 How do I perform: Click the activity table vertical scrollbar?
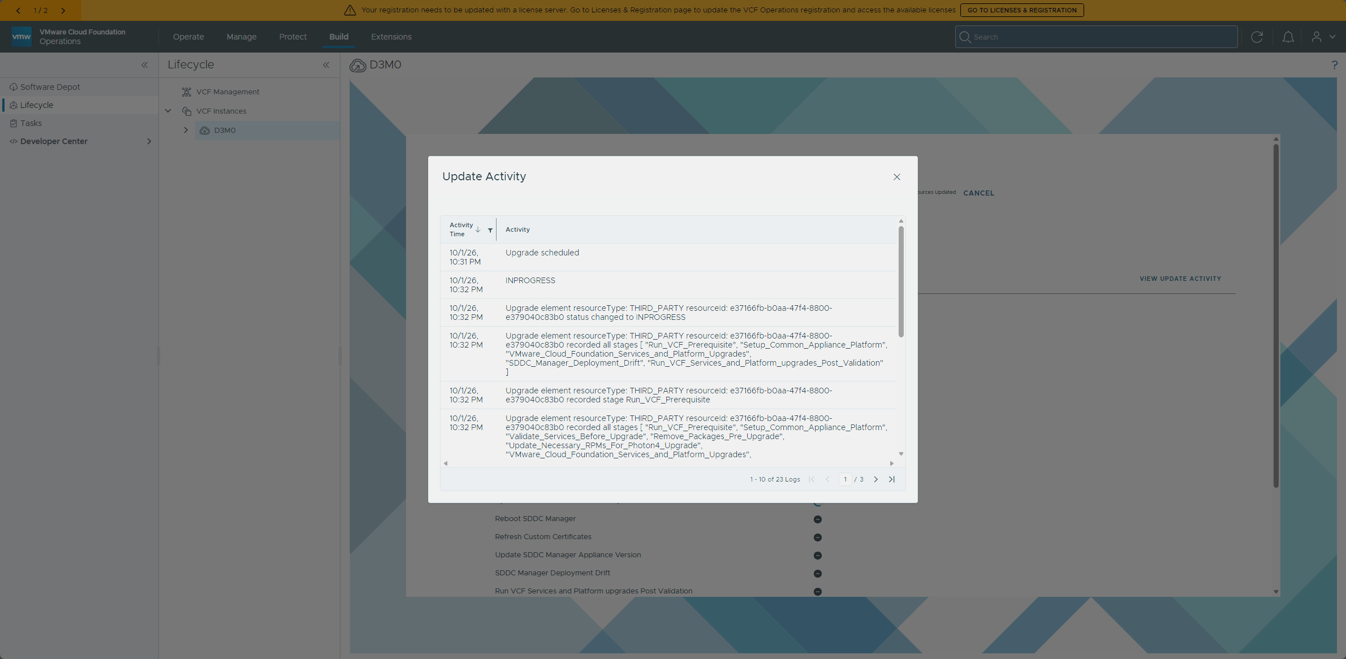click(x=901, y=281)
